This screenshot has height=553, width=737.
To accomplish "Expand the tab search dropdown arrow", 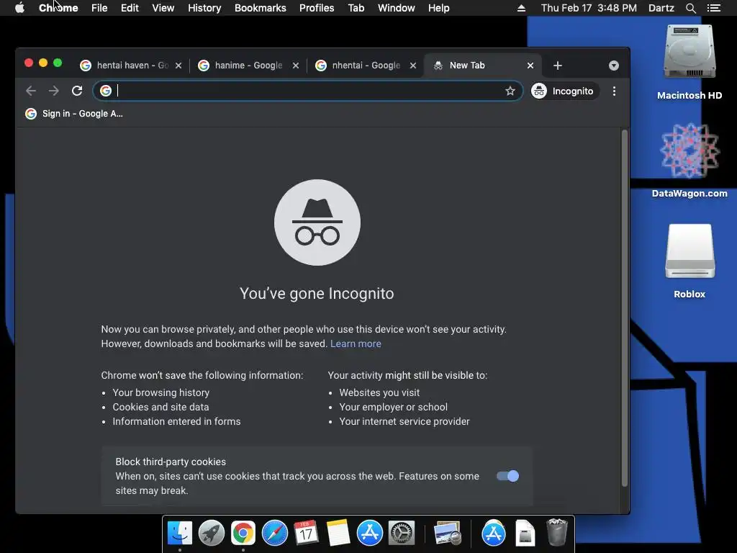I will [x=613, y=66].
